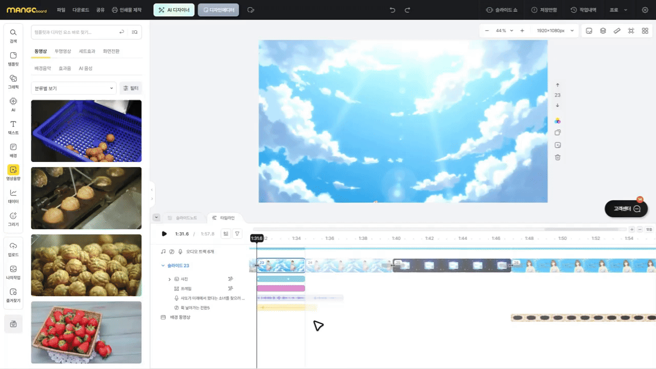
Task: Open the 텍스트 (Text) tool in sidebar
Action: pyautogui.click(x=13, y=127)
